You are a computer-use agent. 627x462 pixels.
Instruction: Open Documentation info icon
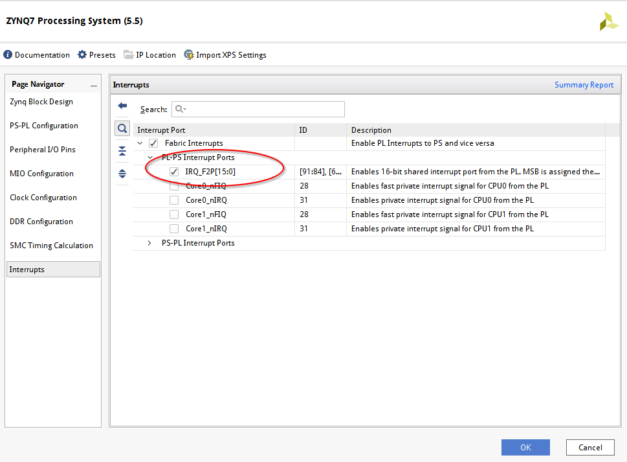(x=8, y=55)
